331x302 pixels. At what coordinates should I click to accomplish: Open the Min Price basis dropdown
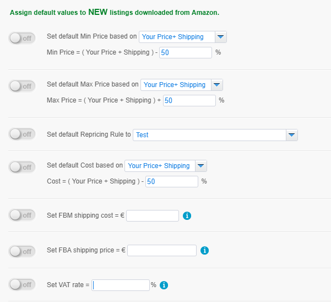coord(183,37)
